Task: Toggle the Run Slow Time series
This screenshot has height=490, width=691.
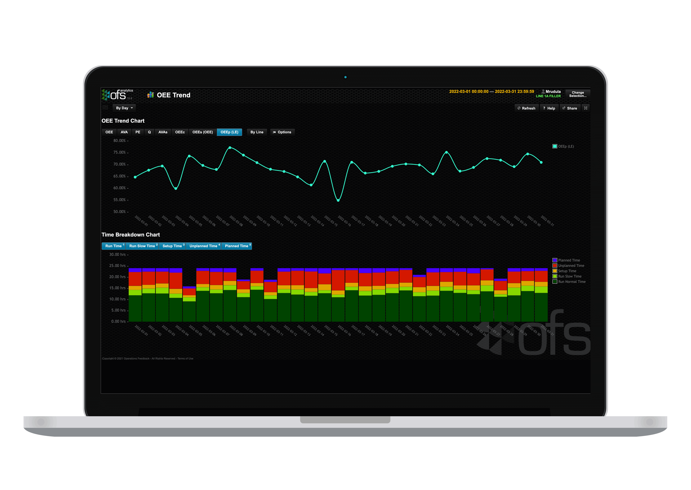Action: coord(142,246)
